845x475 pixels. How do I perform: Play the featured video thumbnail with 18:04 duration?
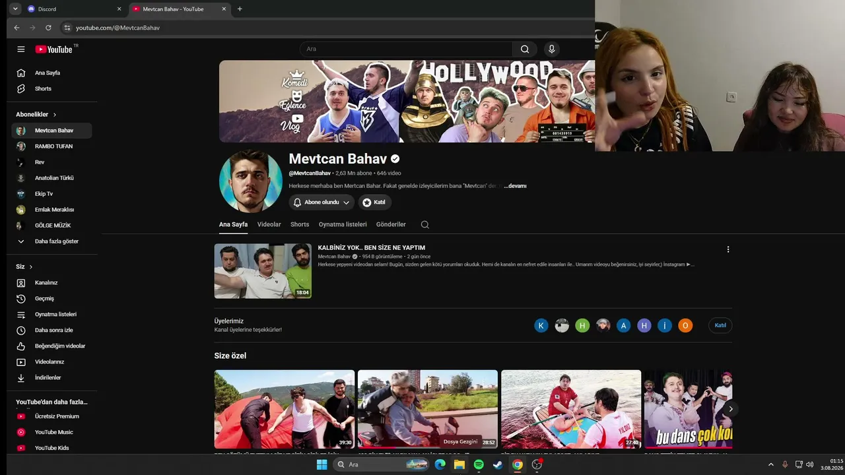[x=263, y=271]
